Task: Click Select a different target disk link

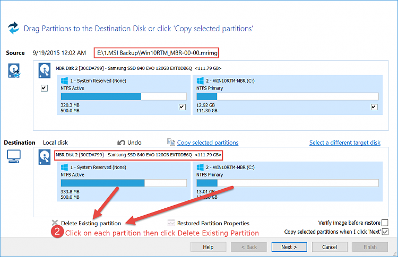Action: point(345,143)
